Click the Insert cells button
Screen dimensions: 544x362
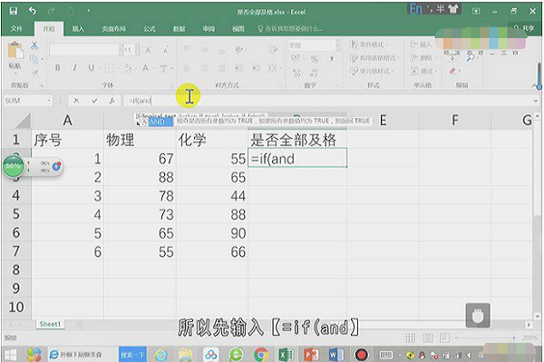(422, 44)
